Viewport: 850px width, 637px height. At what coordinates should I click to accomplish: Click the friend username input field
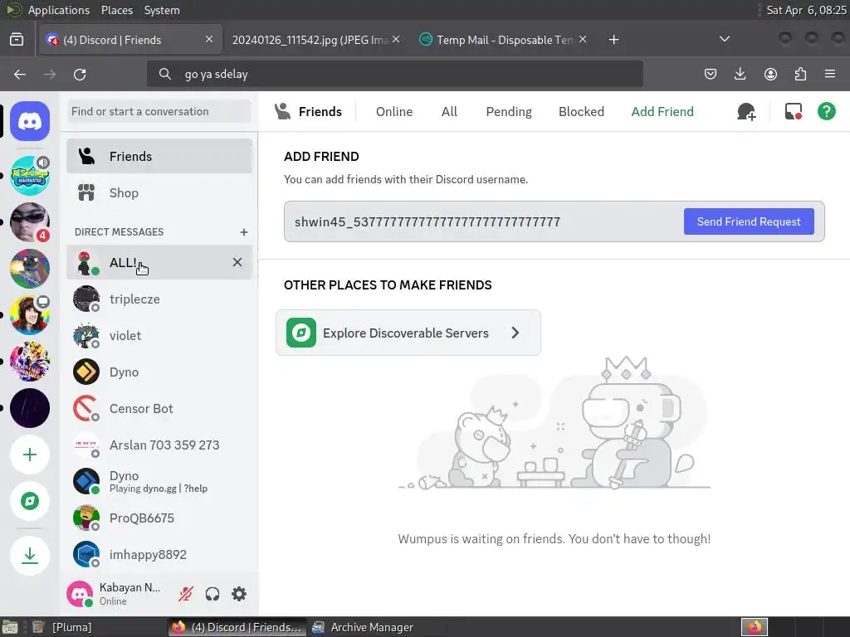click(482, 221)
